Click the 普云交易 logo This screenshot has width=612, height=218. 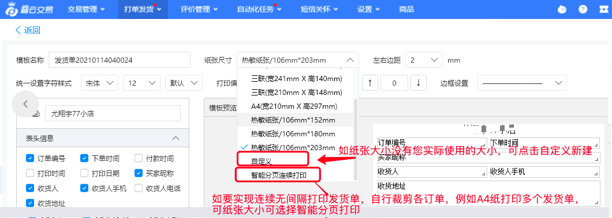click(29, 9)
